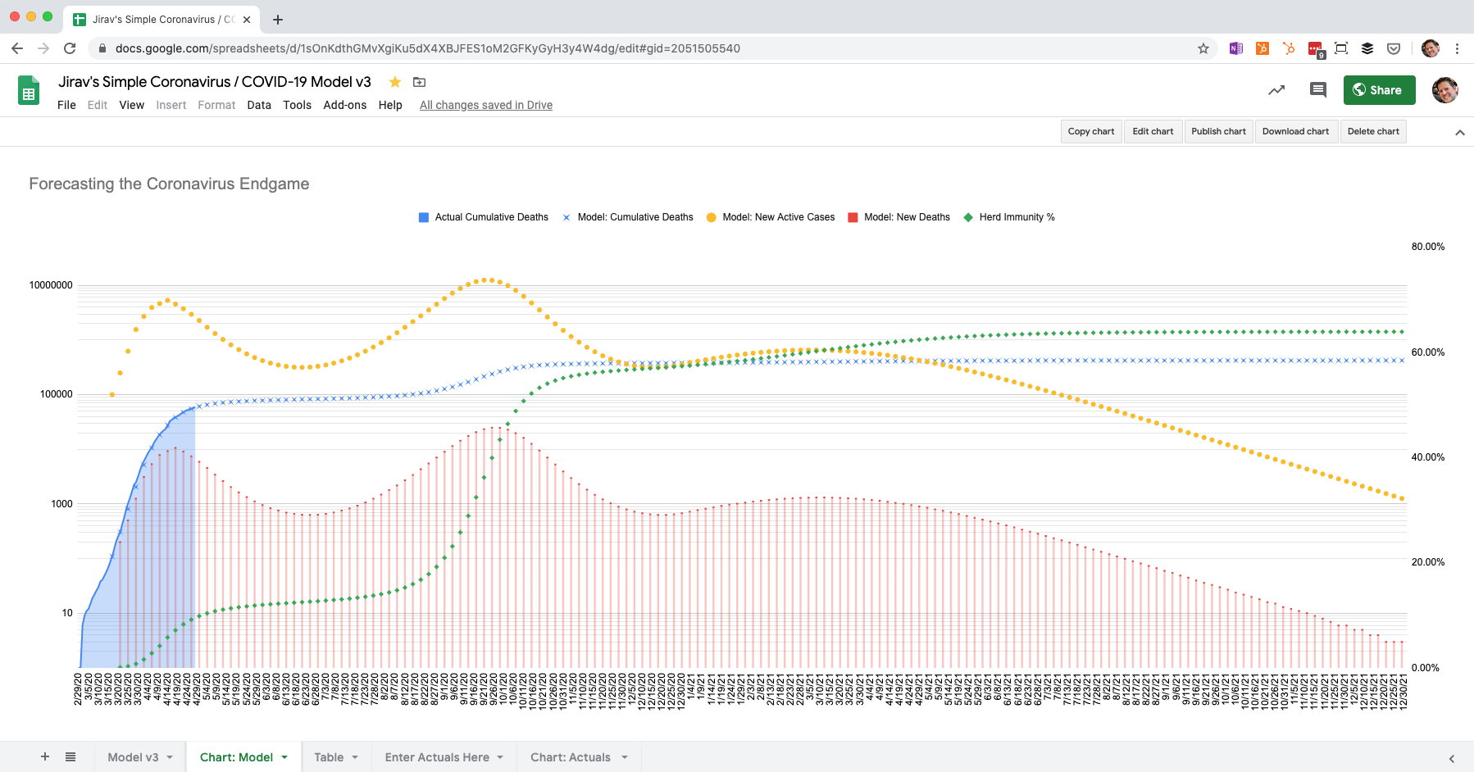This screenshot has width=1474, height=772.
Task: Reload the browser page
Action: pos(70,48)
